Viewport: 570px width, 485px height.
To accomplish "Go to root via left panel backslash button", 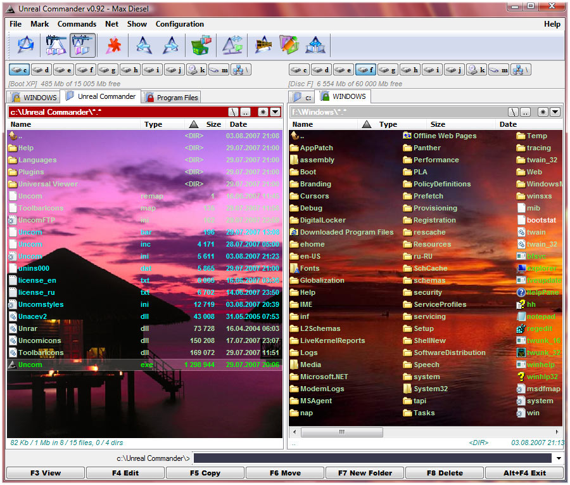I will click(233, 112).
